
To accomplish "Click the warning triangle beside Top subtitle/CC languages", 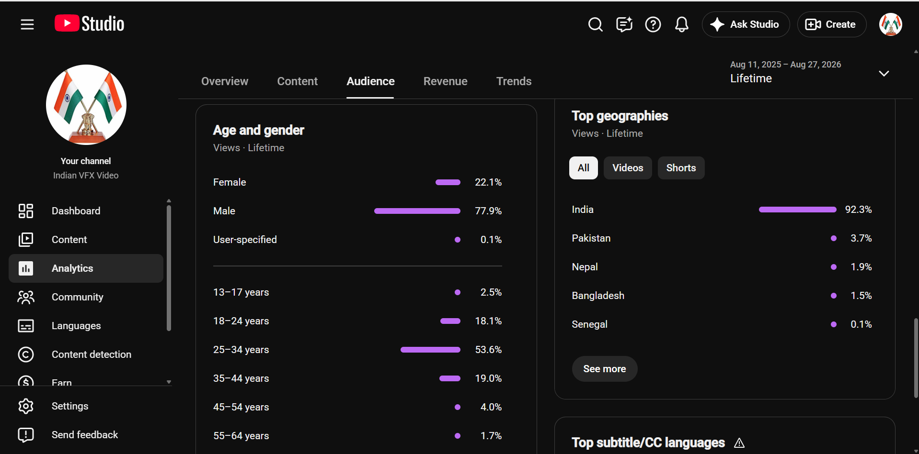I will click(739, 443).
